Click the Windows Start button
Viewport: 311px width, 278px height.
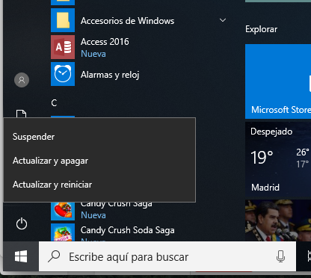click(x=21, y=256)
